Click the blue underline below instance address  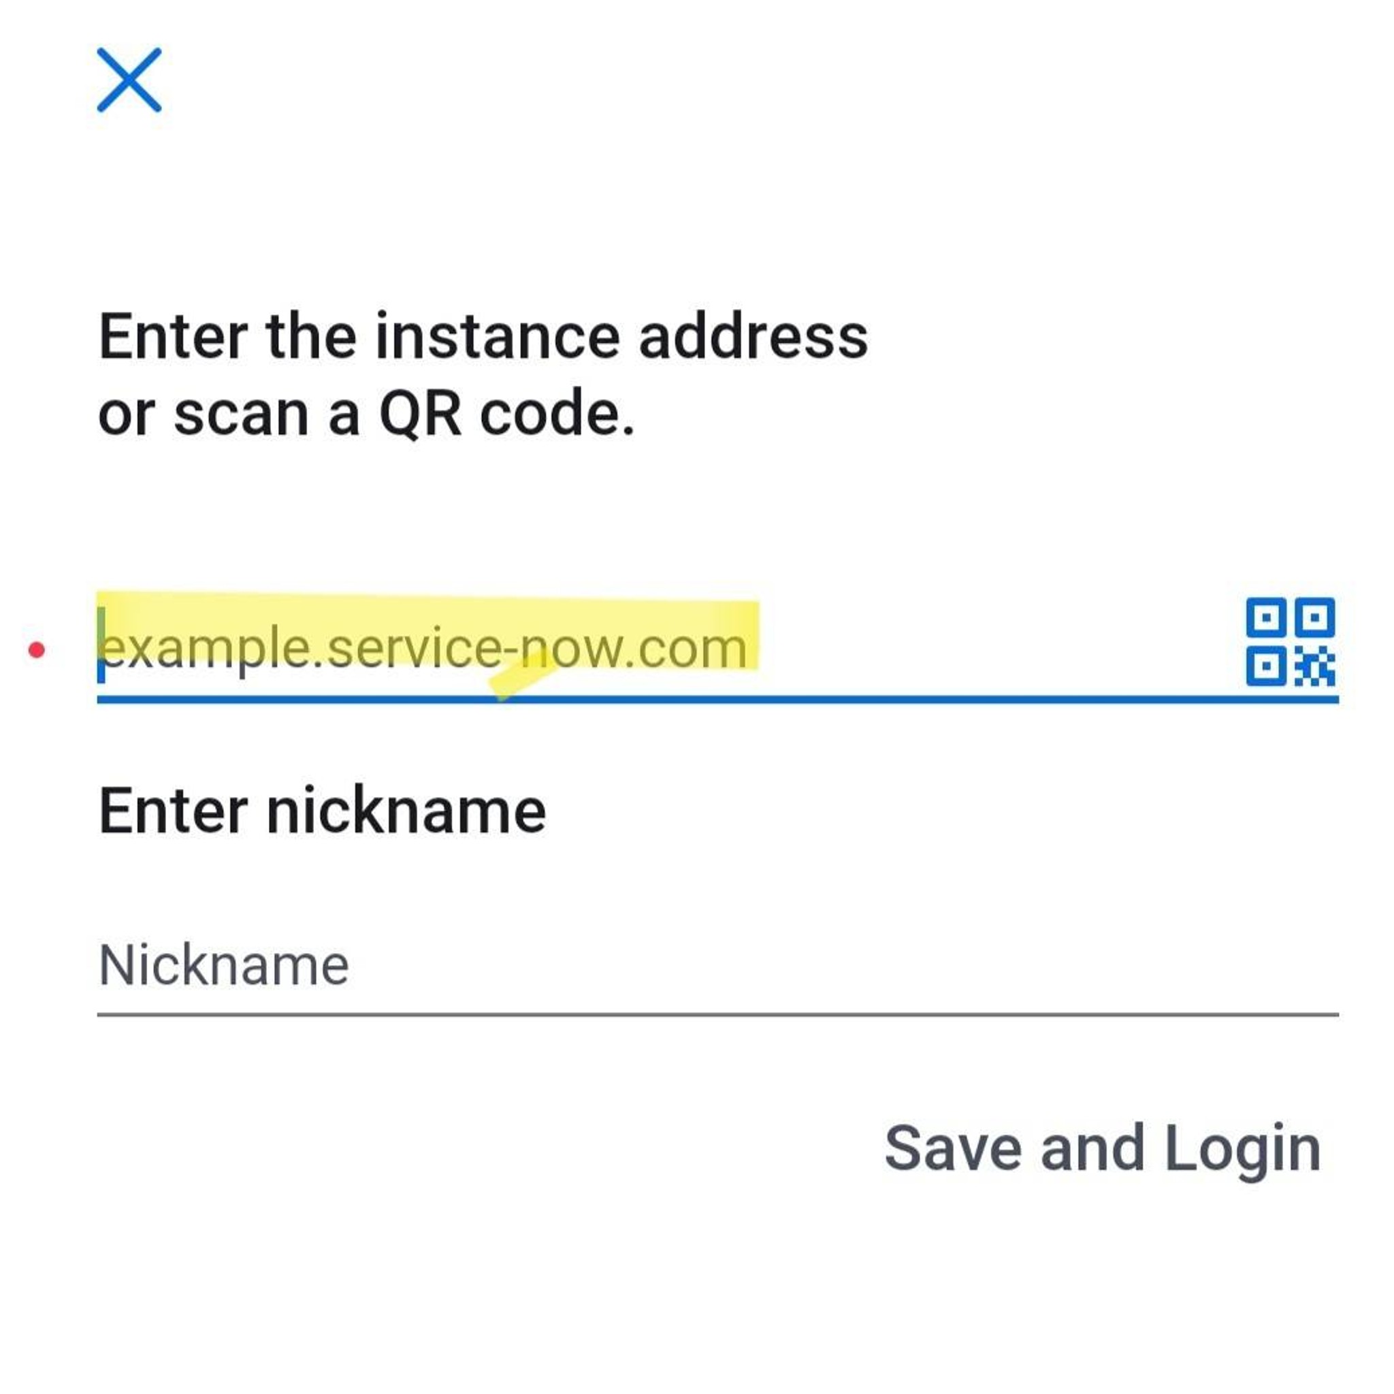718,699
